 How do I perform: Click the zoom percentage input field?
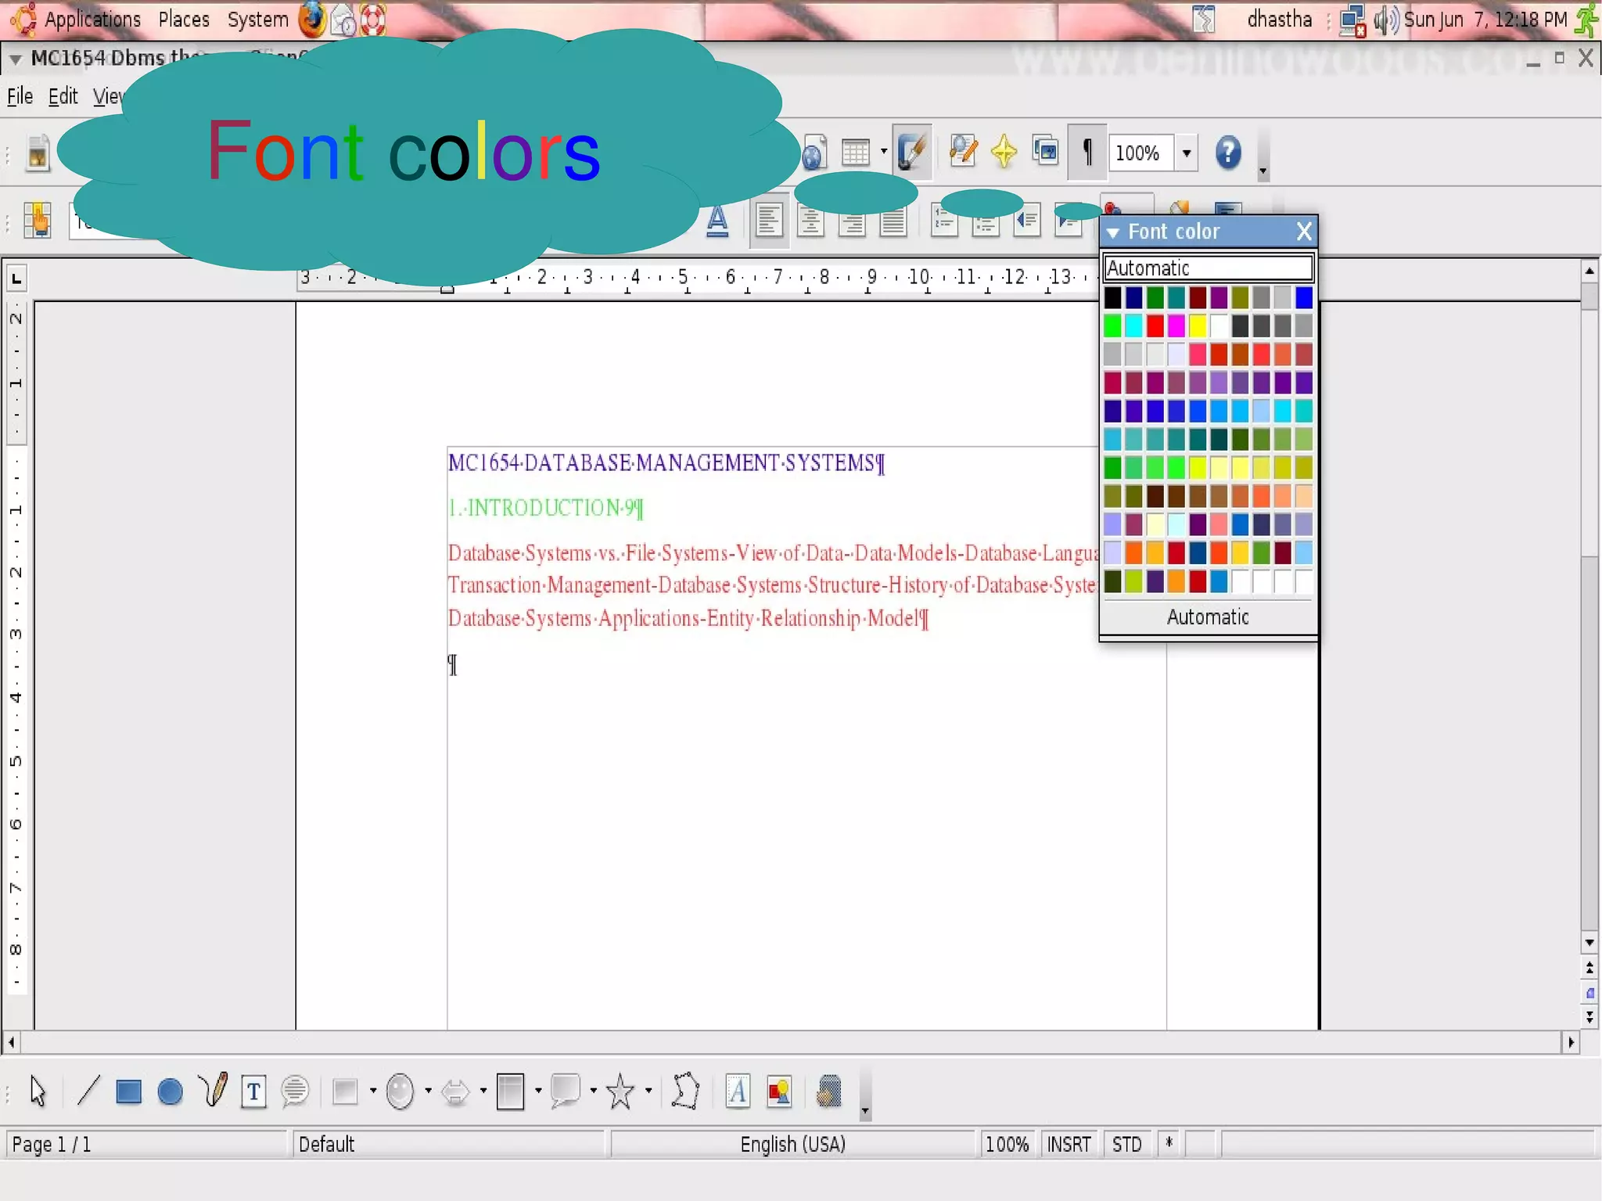(x=1141, y=153)
